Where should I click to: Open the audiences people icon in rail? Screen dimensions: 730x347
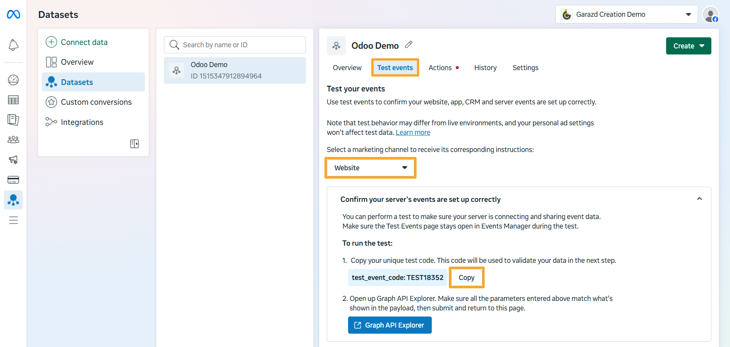click(13, 140)
